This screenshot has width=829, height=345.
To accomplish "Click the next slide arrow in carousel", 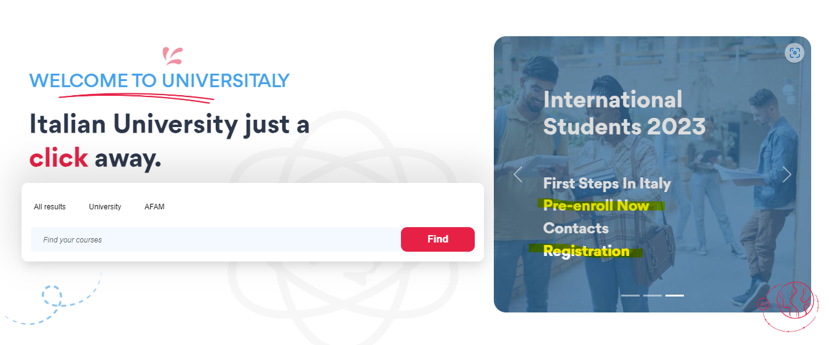I will click(x=787, y=175).
